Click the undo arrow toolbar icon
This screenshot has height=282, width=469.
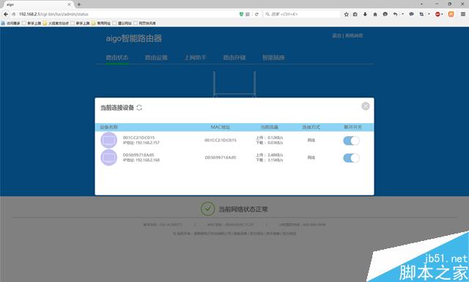(396, 14)
